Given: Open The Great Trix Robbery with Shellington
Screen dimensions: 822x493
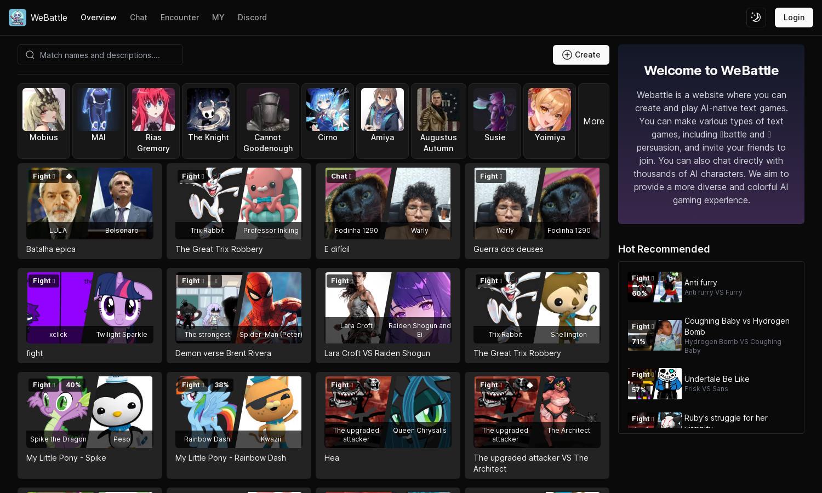Looking at the screenshot, I should click(537, 316).
